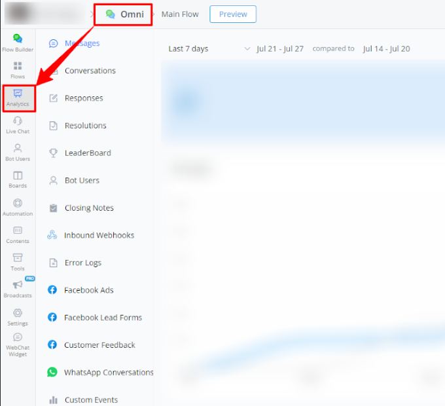This screenshot has width=445, height=406.
Task: Click the Preview button
Action: [233, 14]
